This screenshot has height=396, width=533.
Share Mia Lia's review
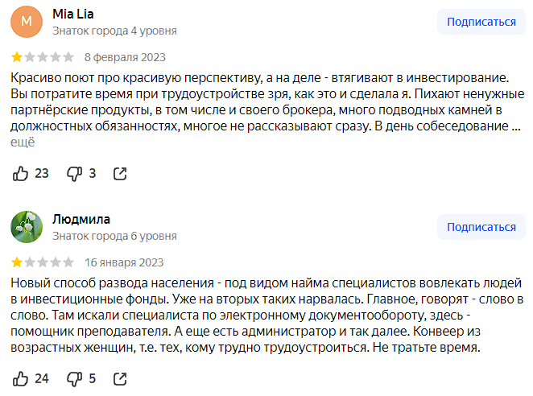(120, 173)
